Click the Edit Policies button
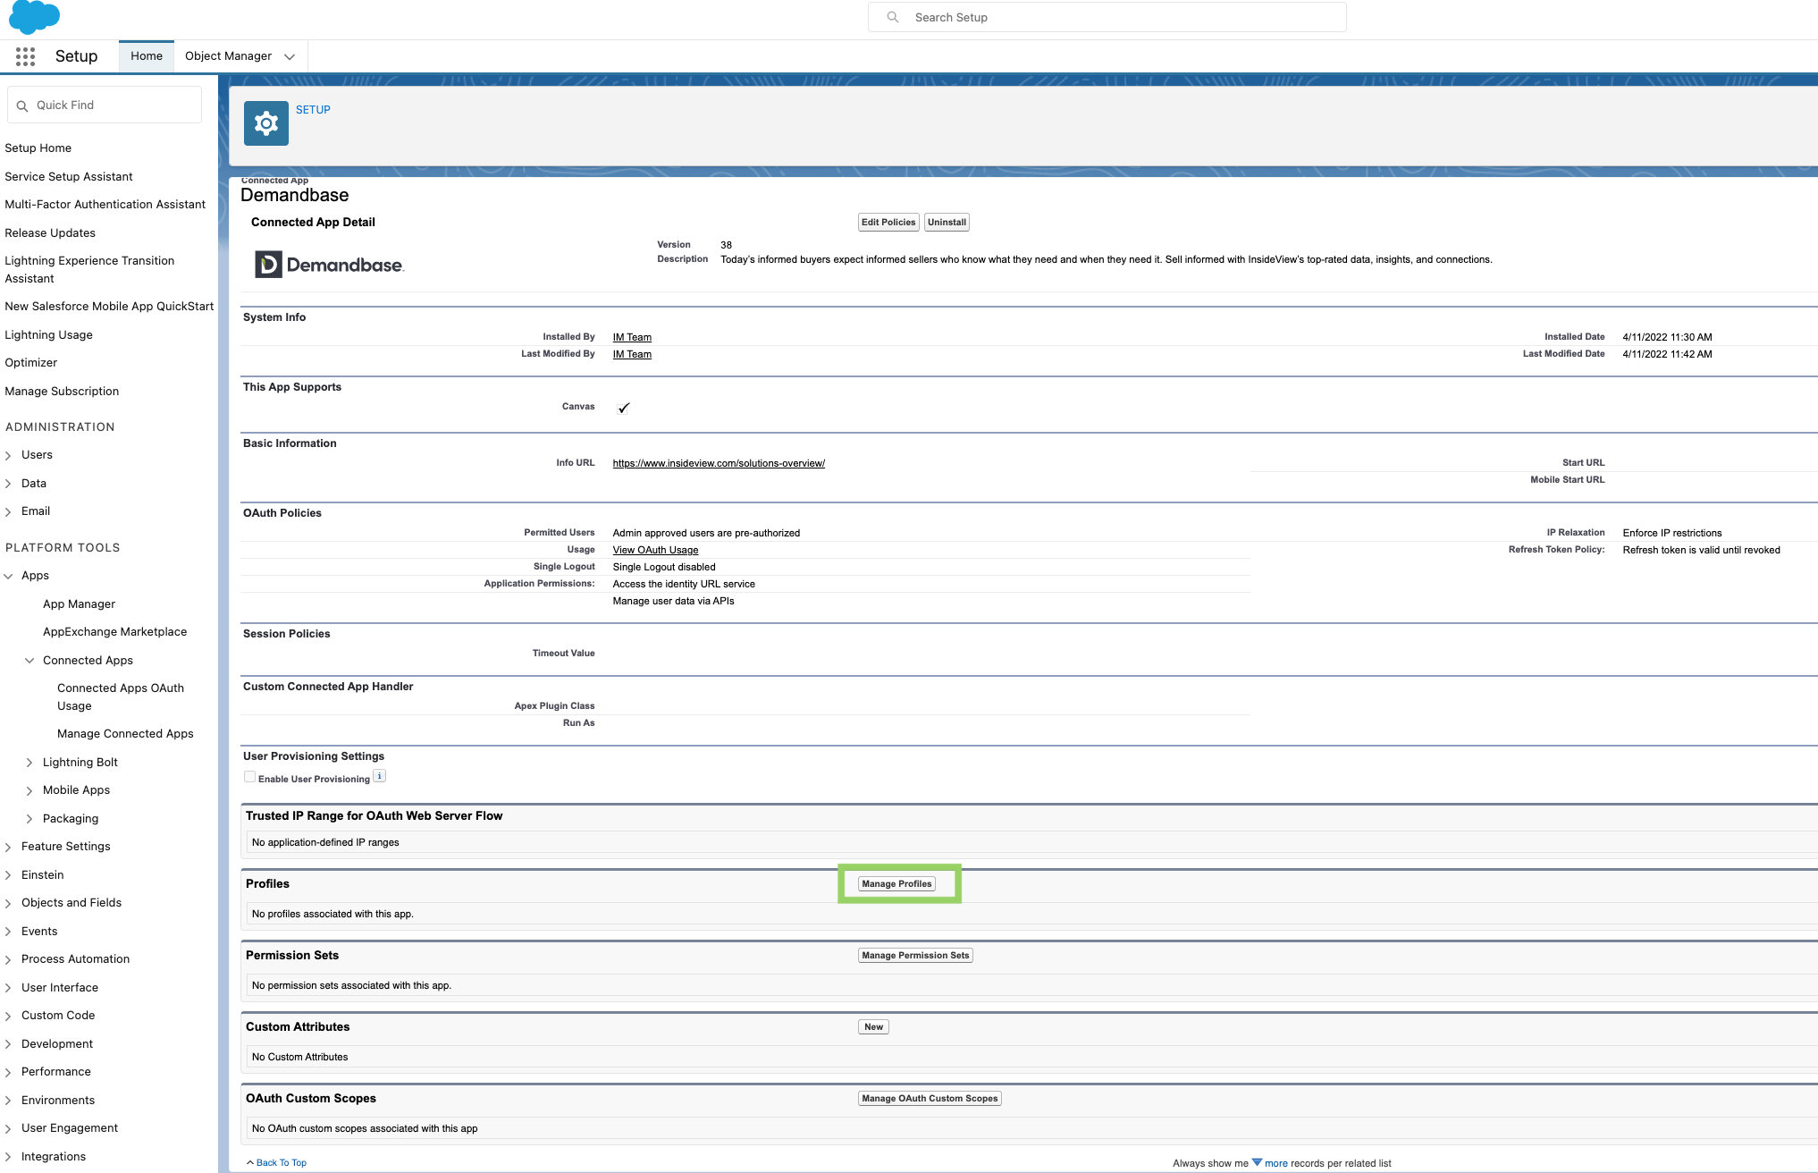1818x1173 pixels. 888,223
